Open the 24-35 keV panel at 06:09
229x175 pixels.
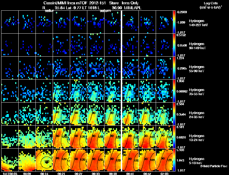tap(27, 114)
